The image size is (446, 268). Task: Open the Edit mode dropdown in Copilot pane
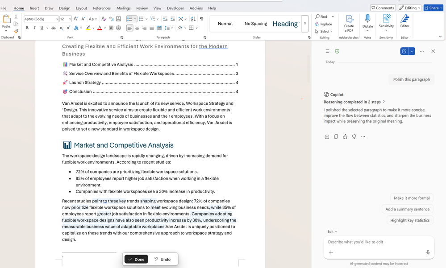[x=332, y=231]
